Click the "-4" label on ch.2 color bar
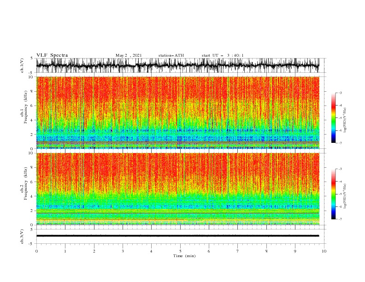This screenshot has height=282, width=365. coord(340,182)
